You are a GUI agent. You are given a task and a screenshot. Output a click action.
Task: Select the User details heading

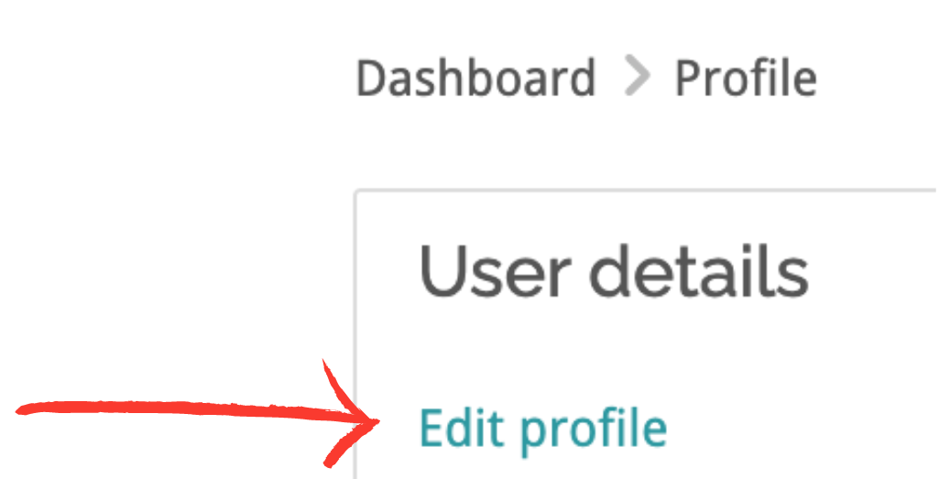tap(613, 272)
